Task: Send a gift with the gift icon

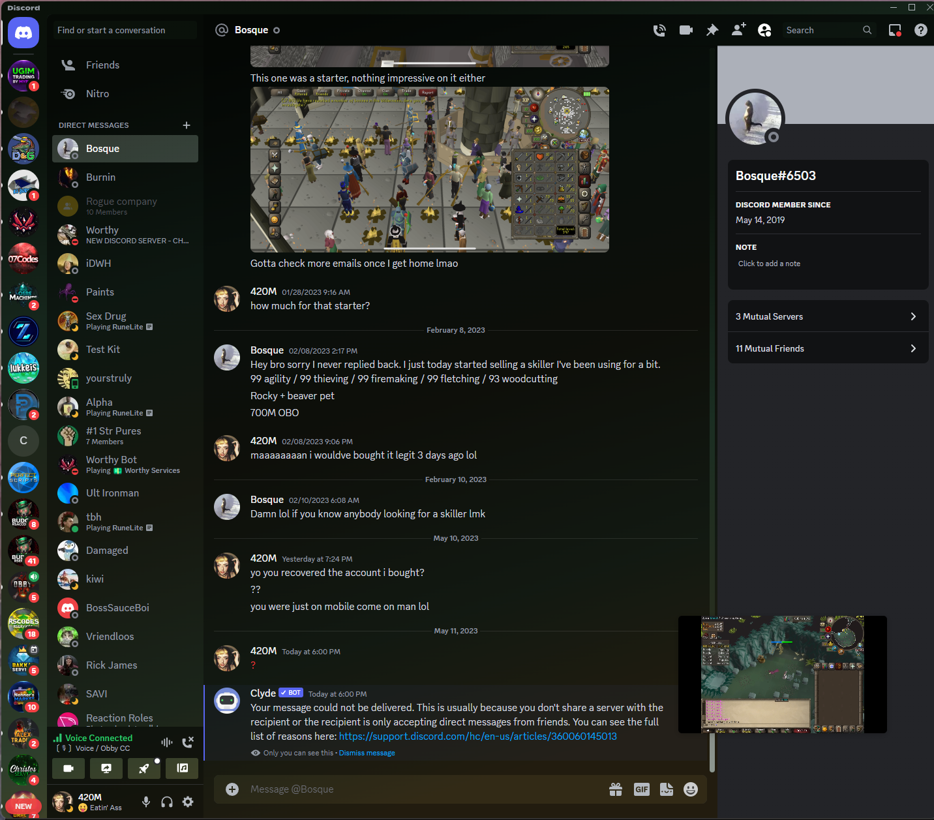Action: click(616, 789)
